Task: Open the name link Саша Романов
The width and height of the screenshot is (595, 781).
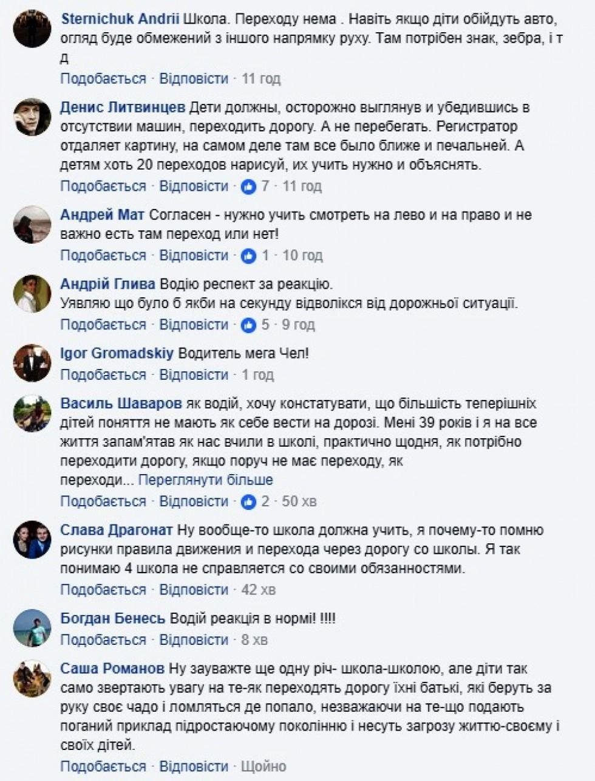Action: 112,669
